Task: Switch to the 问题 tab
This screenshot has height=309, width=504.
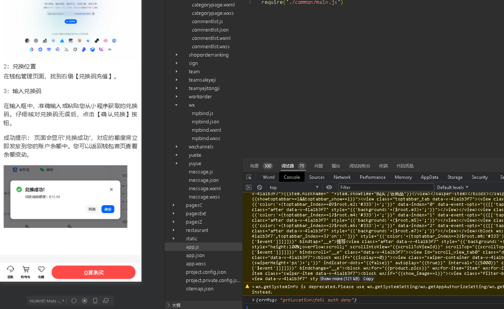Action: 319,166
